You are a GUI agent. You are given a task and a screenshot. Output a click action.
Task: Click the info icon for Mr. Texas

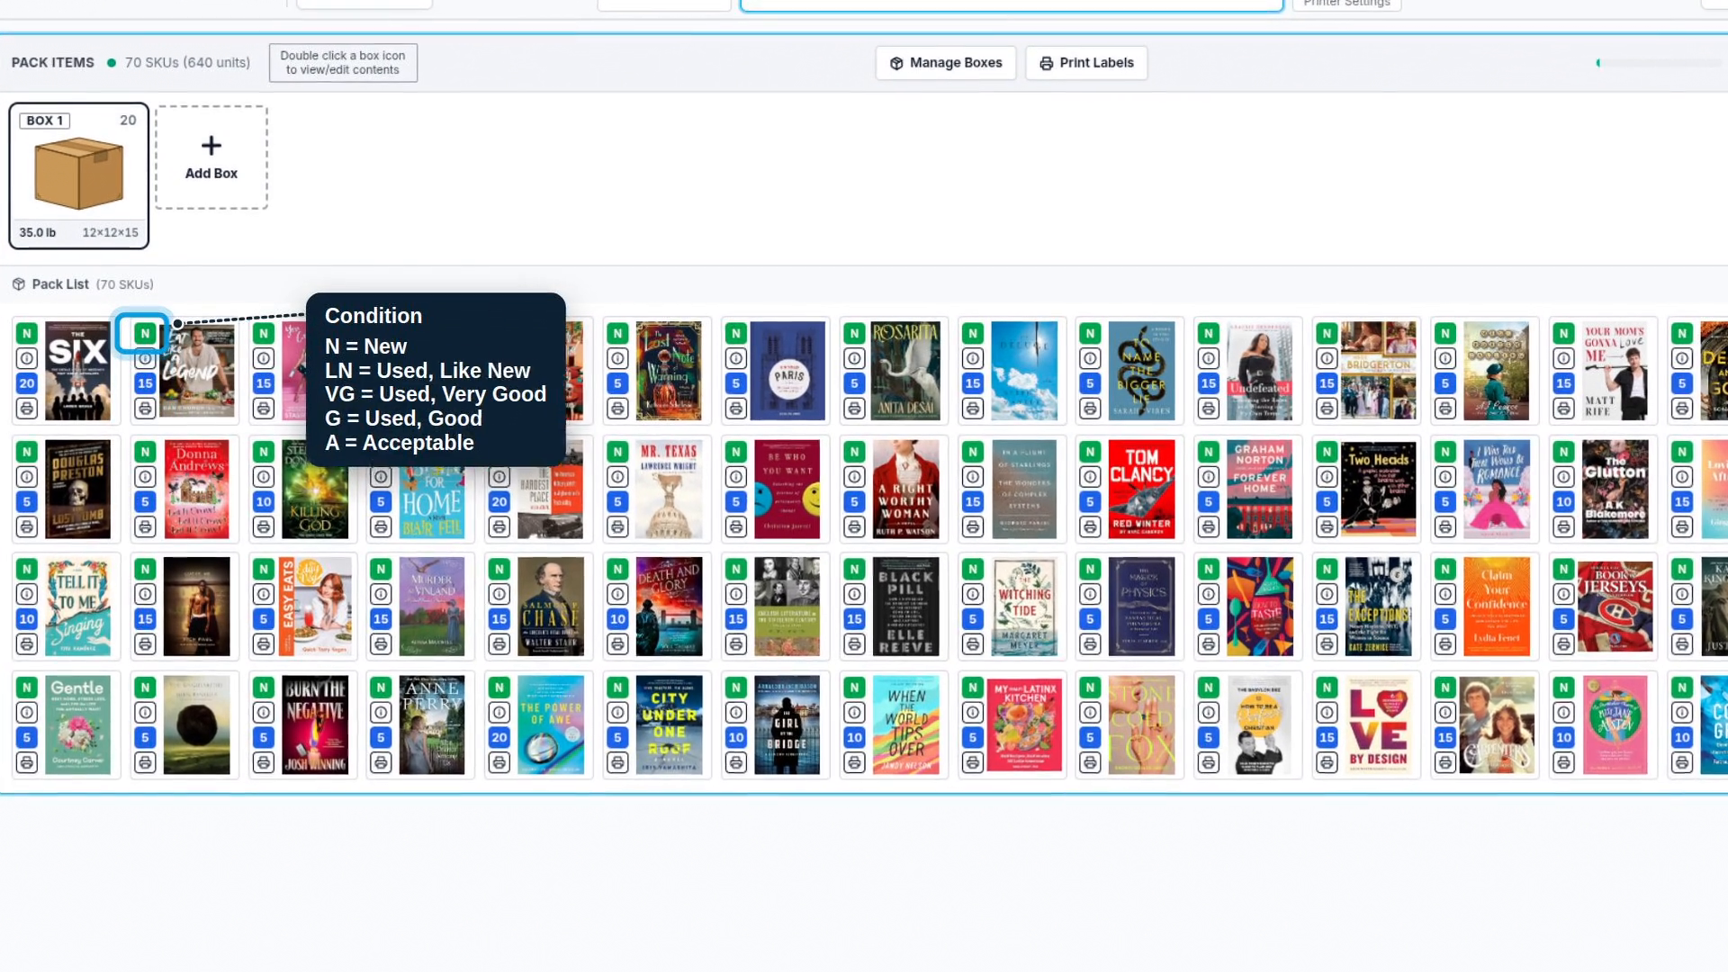(617, 476)
